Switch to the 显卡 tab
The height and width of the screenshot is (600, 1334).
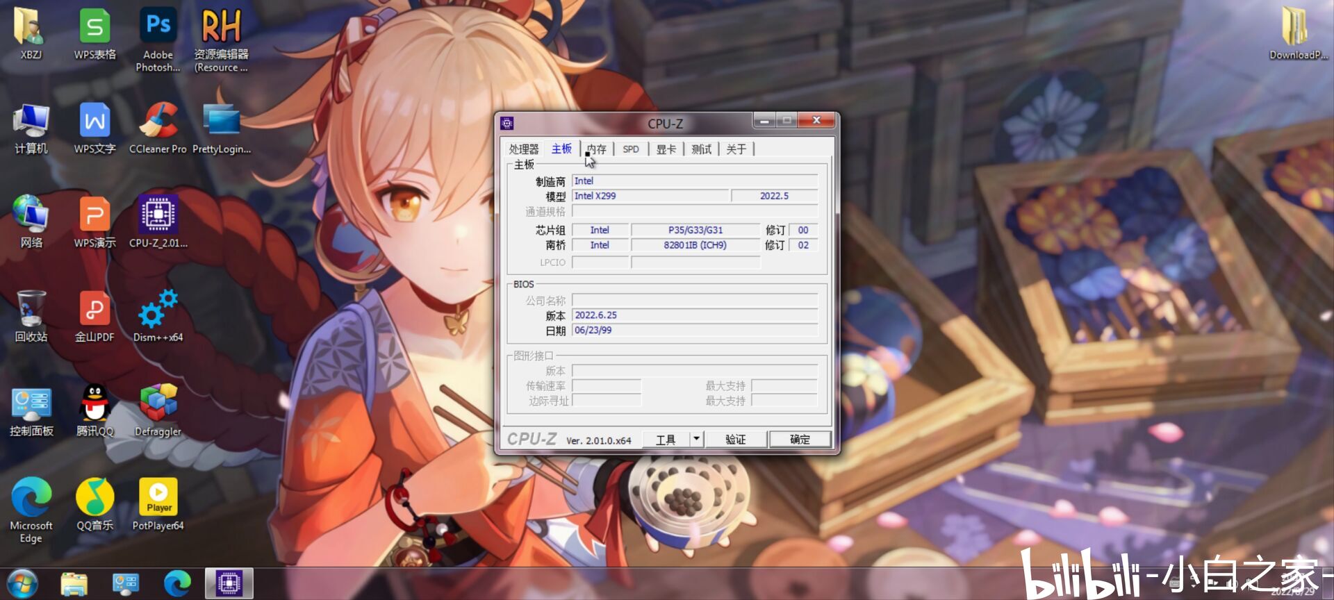click(666, 149)
